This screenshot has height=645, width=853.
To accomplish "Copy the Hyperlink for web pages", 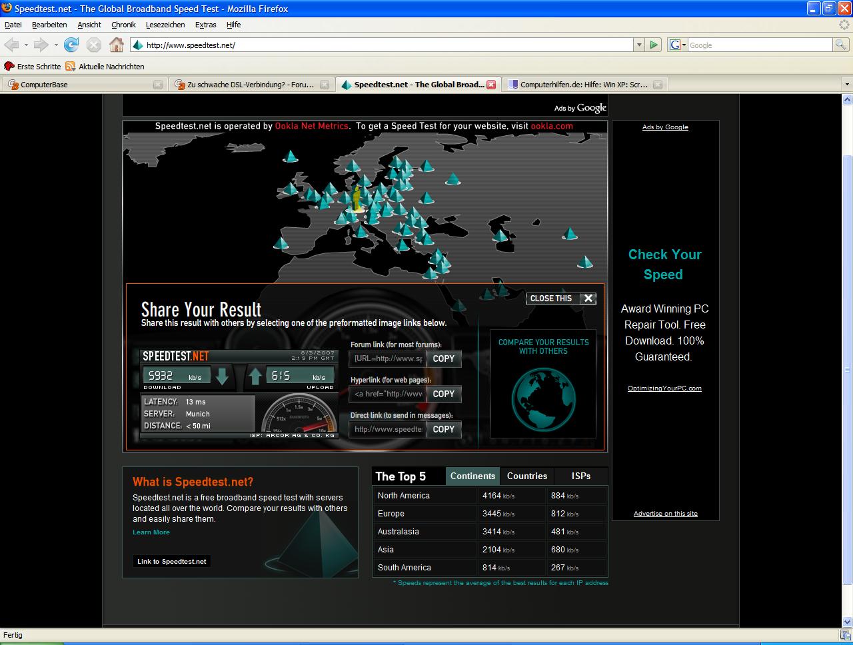I will click(x=443, y=394).
